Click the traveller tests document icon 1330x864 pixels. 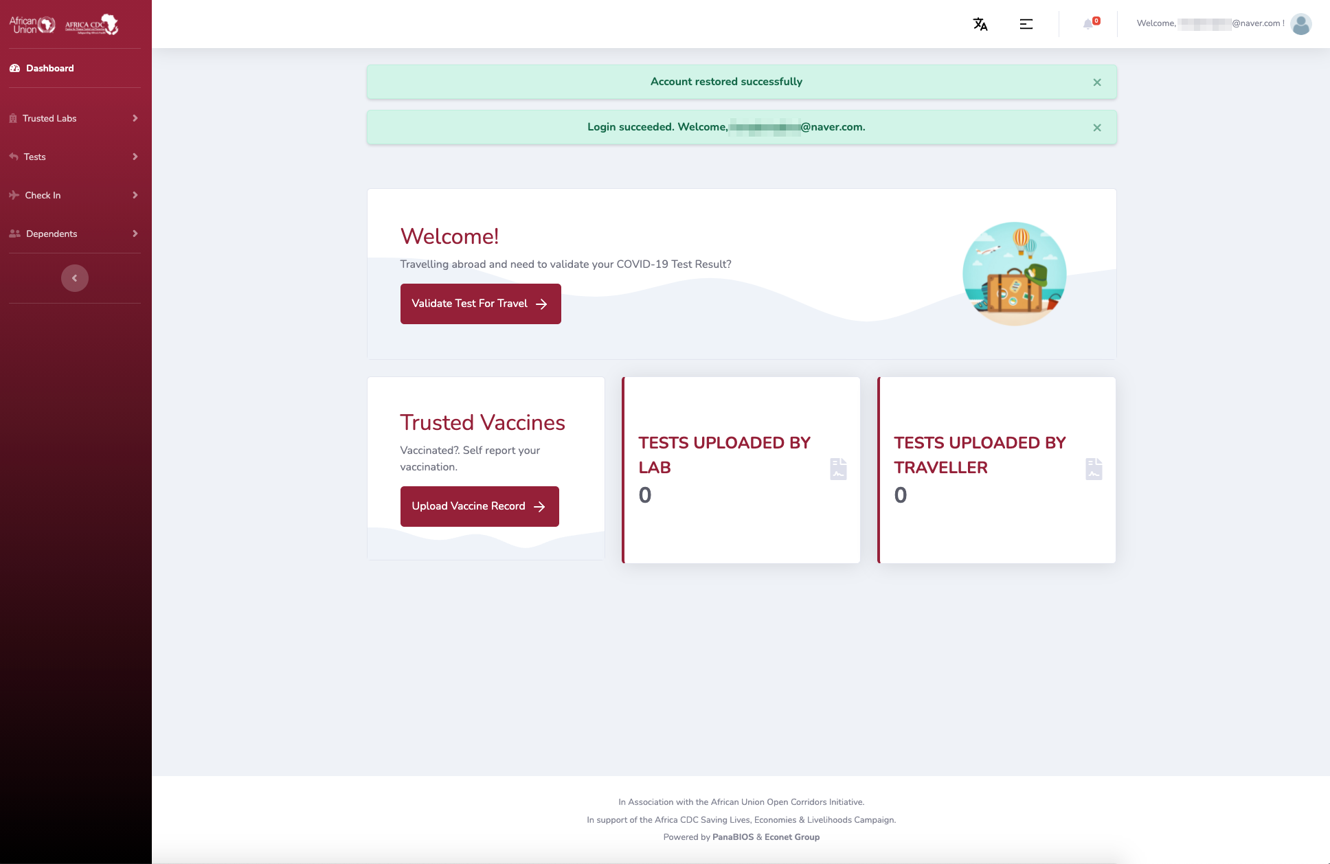click(1094, 469)
